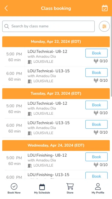Click the vertical scrollbar on the right edge
The image size is (112, 199).
[111, 57]
